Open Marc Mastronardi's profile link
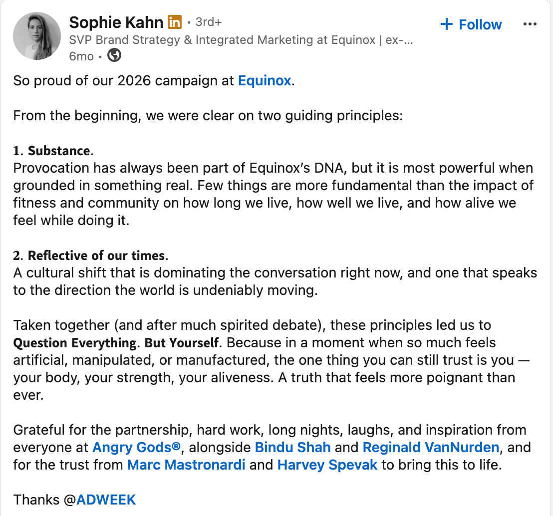553x516 pixels. [186, 465]
